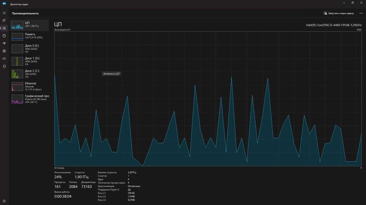
Task: Select Память in performance list
Action: pyautogui.click(x=29, y=37)
